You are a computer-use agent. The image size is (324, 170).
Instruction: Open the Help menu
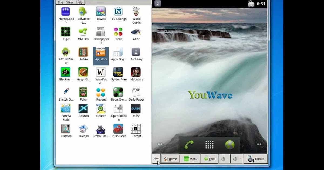[x=79, y=2]
